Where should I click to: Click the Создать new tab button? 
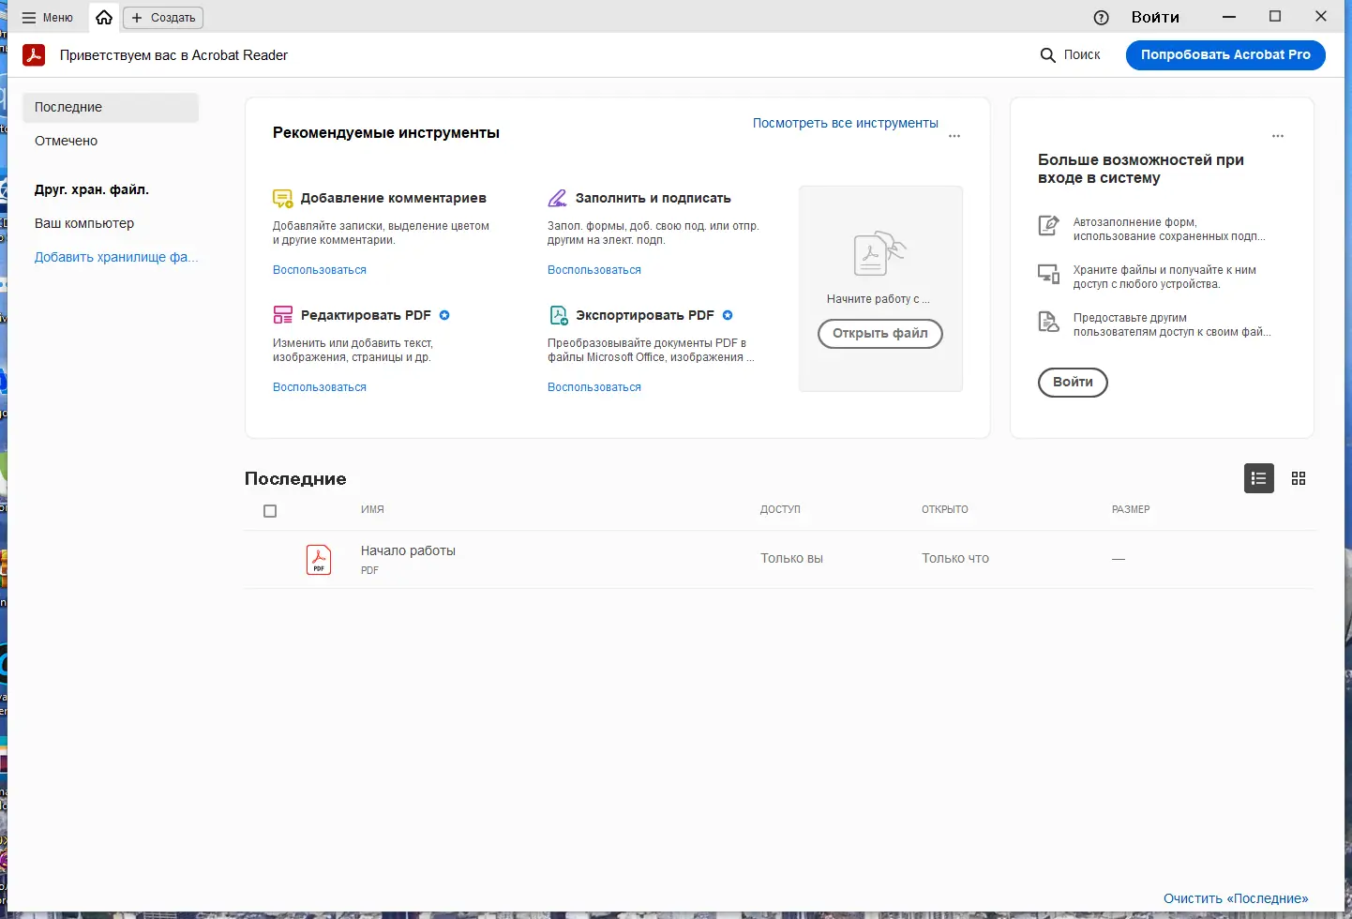click(163, 18)
